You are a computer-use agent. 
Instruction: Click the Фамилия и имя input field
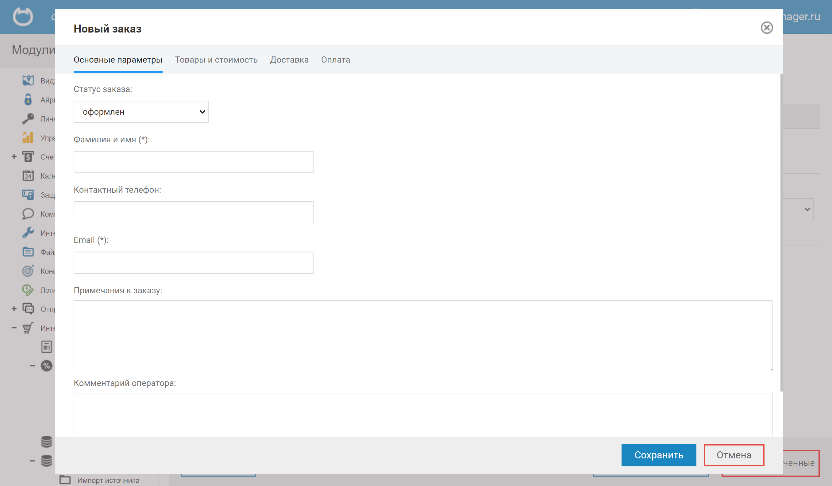click(193, 162)
